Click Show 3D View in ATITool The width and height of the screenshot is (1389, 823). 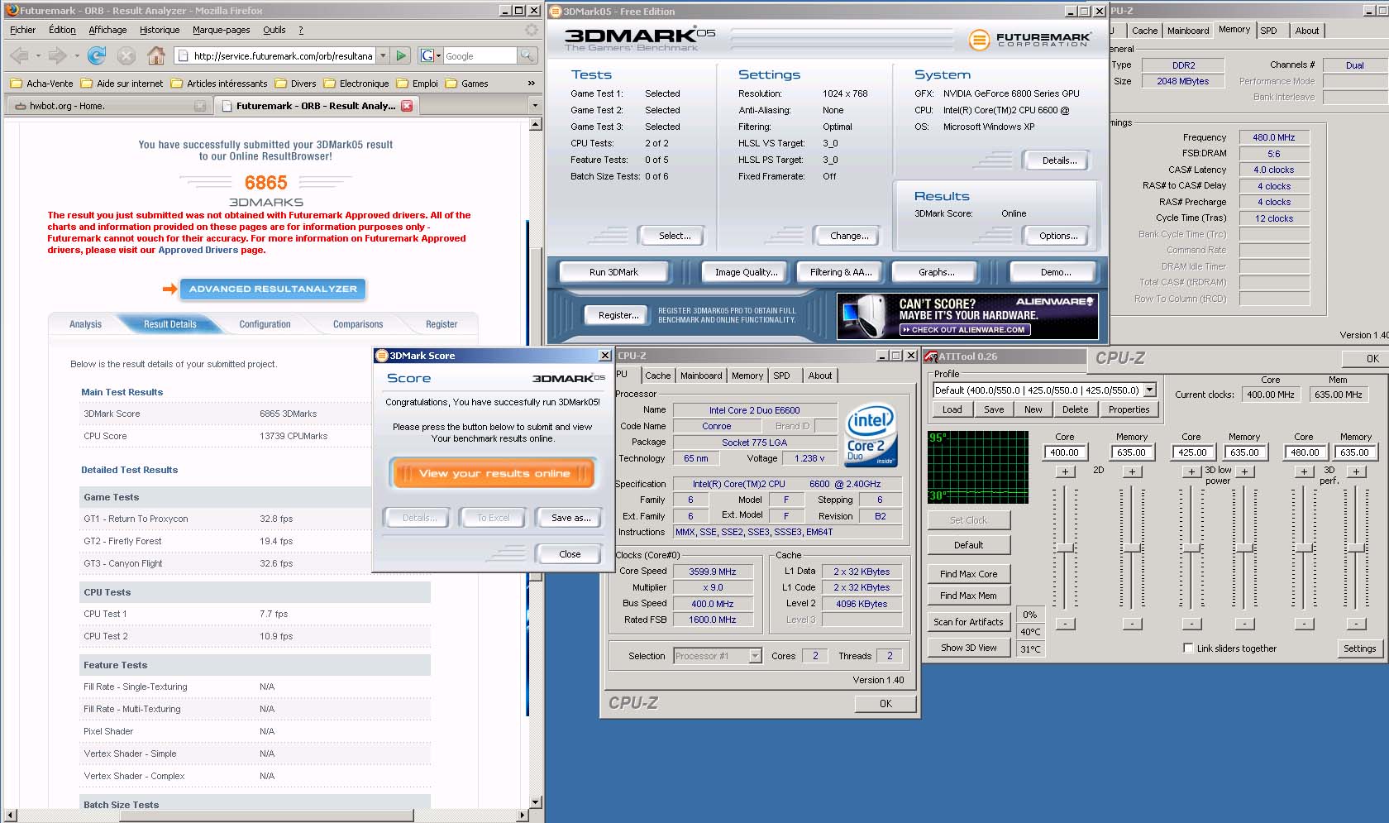click(x=968, y=648)
